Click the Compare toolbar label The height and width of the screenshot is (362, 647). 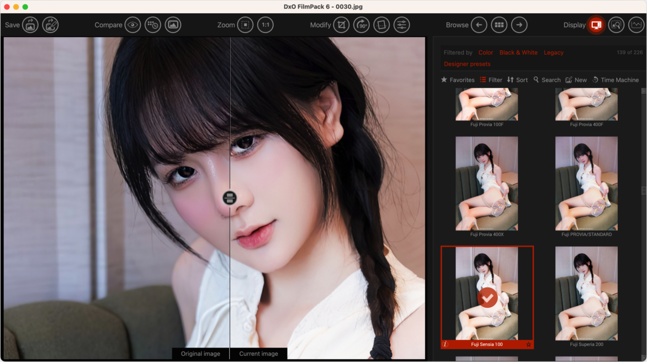(109, 25)
